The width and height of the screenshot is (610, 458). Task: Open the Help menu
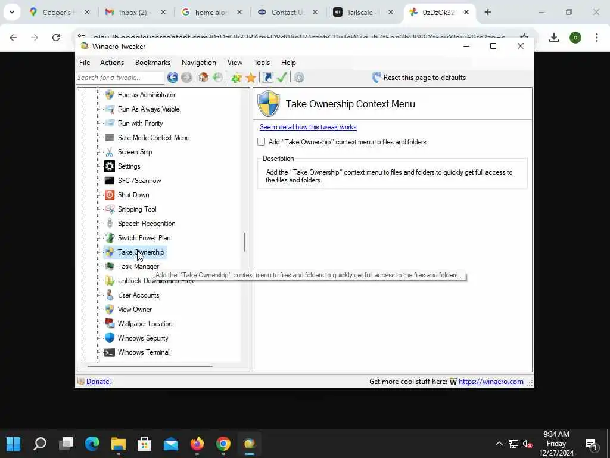click(288, 62)
